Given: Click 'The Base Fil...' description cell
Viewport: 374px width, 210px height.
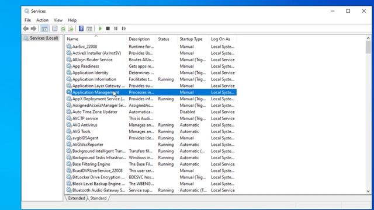Looking at the screenshot, I should point(141,164).
